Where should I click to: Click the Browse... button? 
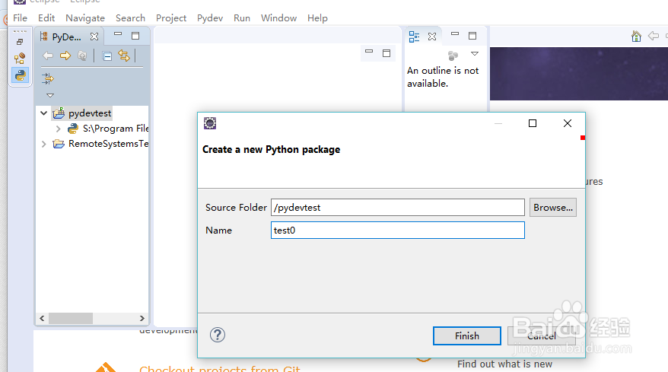(x=553, y=208)
